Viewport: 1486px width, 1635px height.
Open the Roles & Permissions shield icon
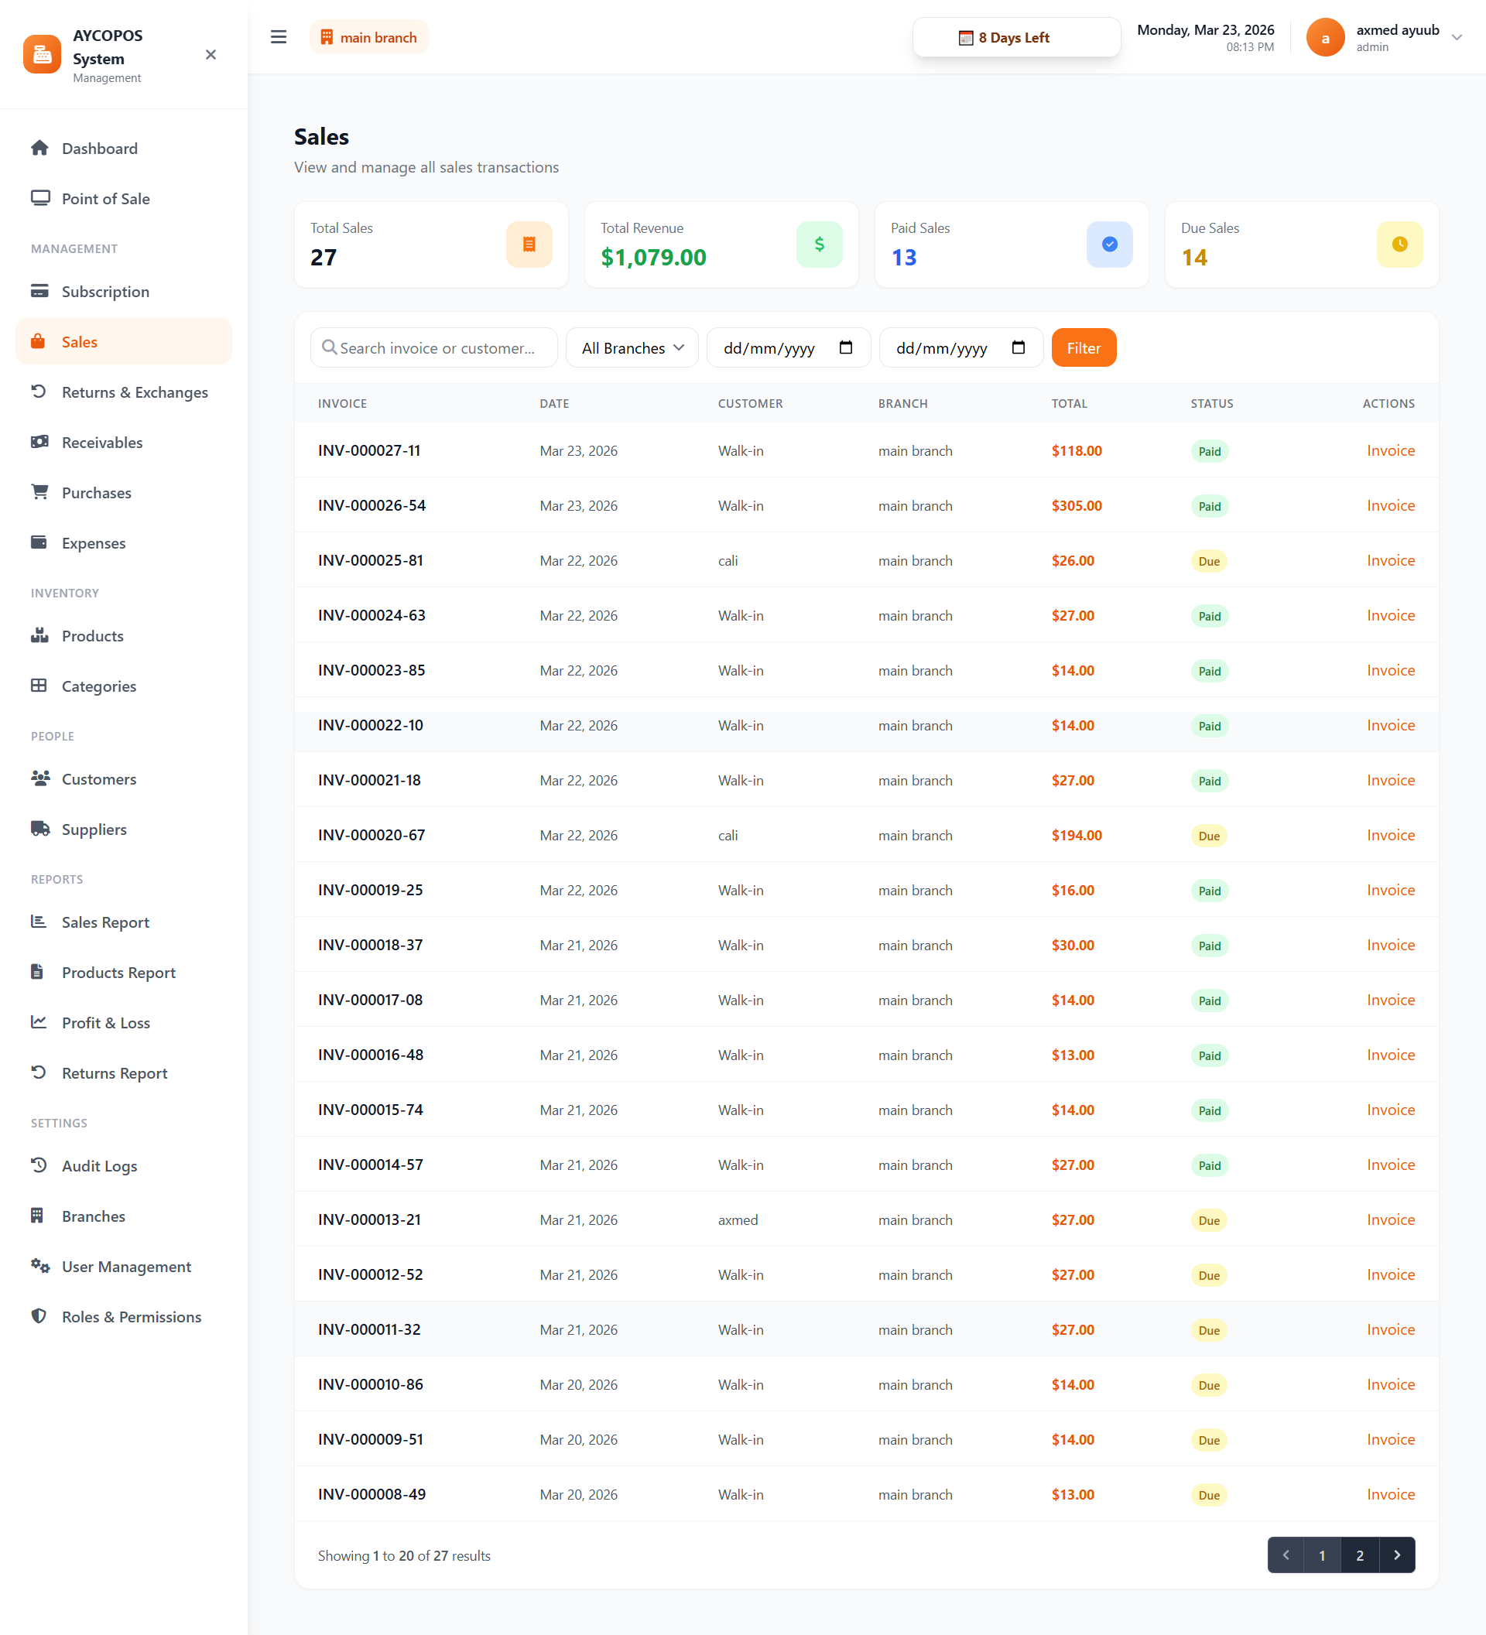point(38,1315)
